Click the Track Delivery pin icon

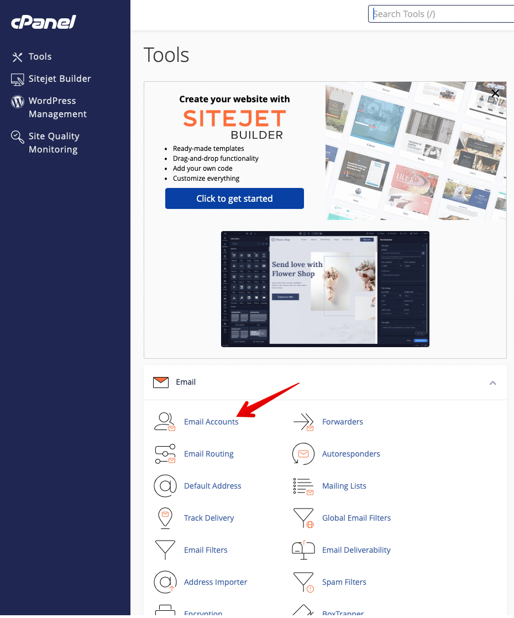(165, 518)
